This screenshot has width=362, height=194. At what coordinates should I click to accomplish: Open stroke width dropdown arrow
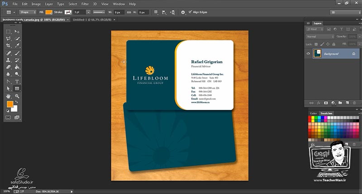(88, 12)
